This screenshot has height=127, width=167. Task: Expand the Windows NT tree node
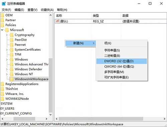coord(7,74)
